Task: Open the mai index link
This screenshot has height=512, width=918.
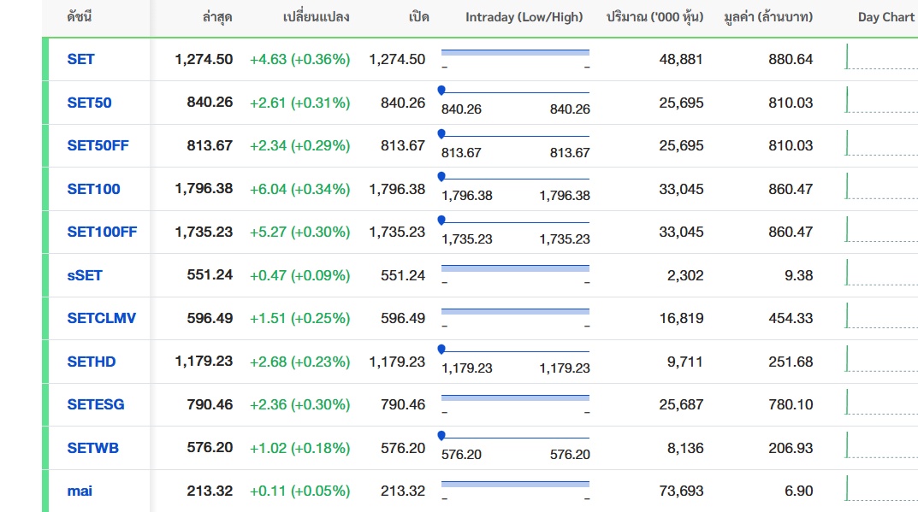Action: click(80, 491)
